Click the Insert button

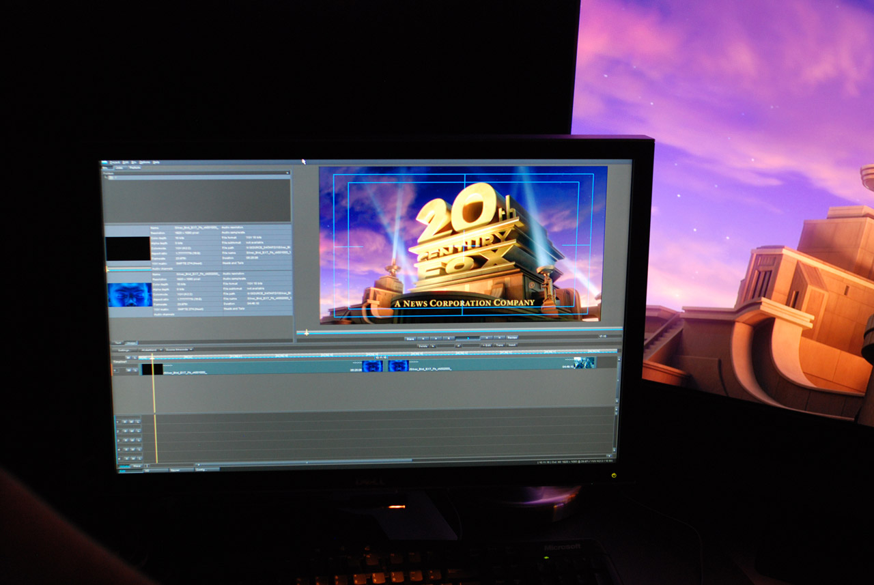(511, 345)
